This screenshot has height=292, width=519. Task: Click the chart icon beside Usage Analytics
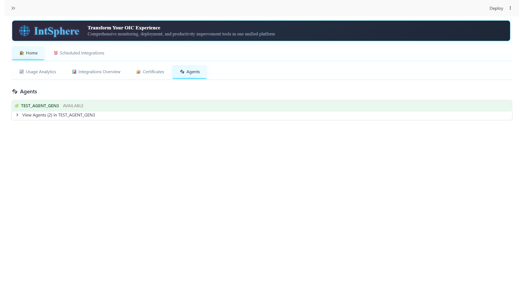[x=22, y=72]
